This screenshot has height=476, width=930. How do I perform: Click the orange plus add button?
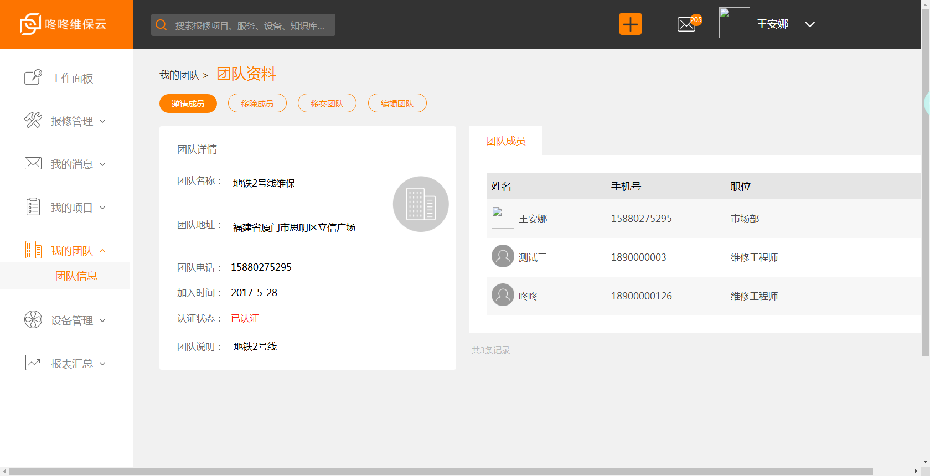click(x=631, y=24)
